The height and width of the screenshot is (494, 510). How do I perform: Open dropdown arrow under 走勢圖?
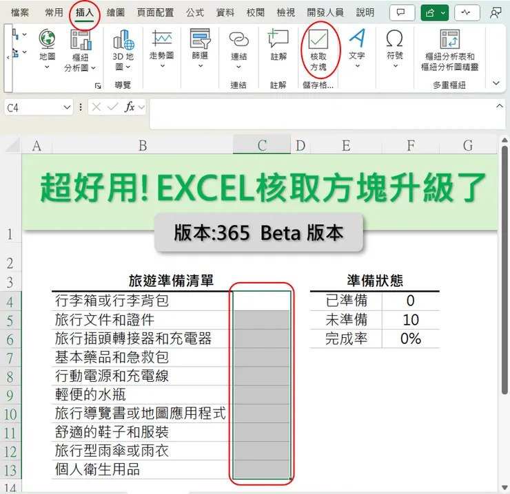163,66
